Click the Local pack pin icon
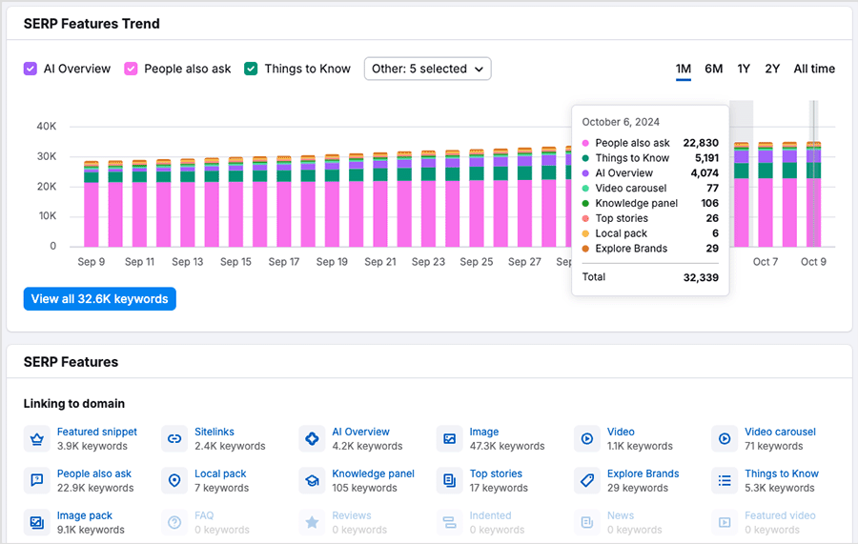 pos(174,480)
